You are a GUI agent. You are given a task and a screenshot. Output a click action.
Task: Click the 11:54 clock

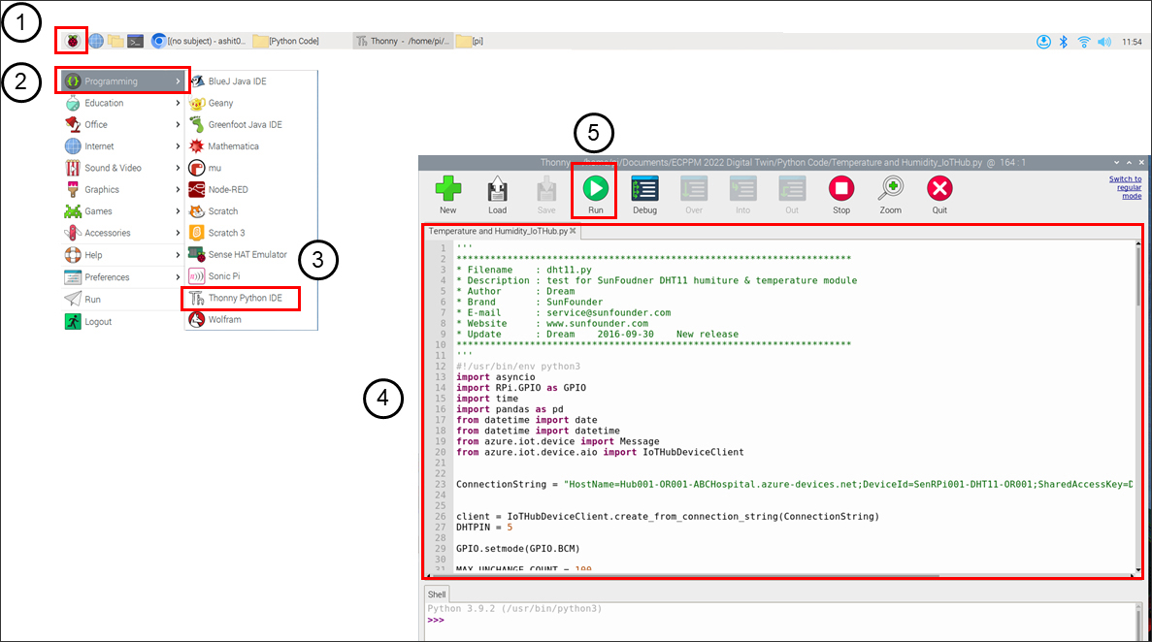point(1132,42)
